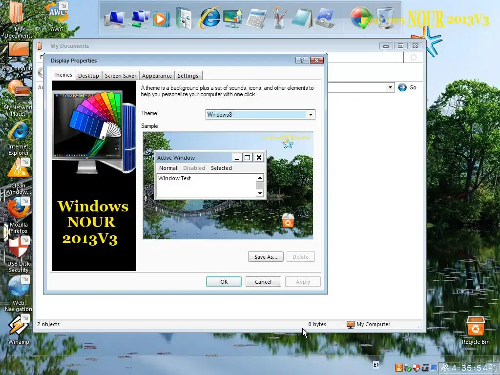This screenshot has height=375, width=500.
Task: Open the My Documents desktop icon
Action: pyautogui.click(x=18, y=19)
